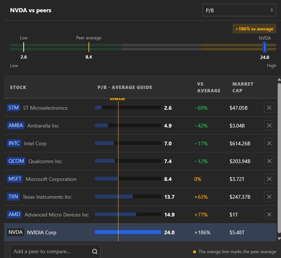Click the $5.48T market cap value
281x258 pixels.
(x=237, y=232)
